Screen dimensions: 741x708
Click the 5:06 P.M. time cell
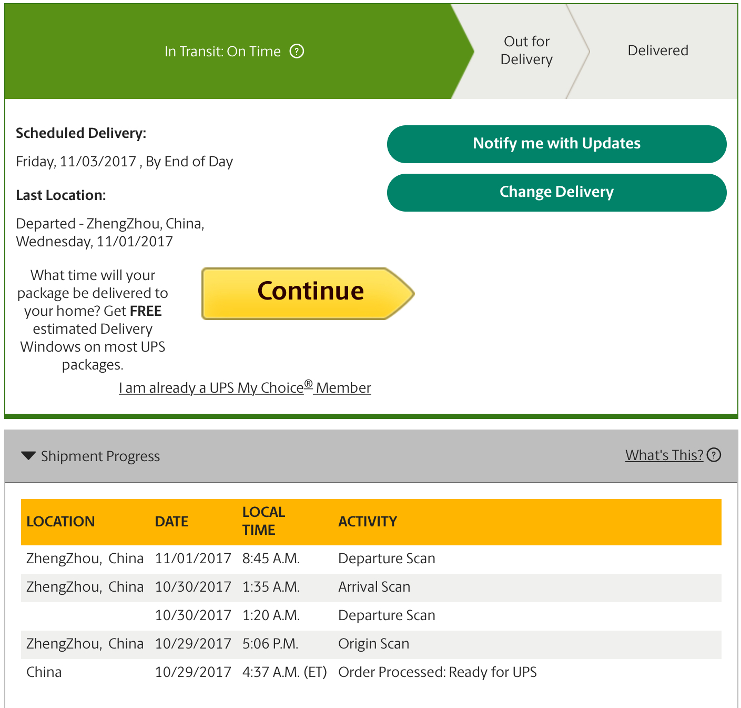pos(270,644)
